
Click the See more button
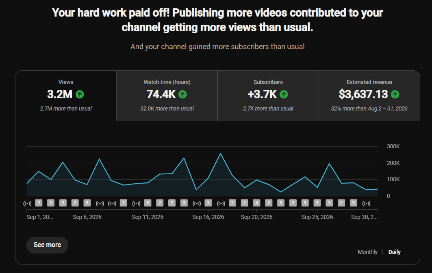point(47,245)
